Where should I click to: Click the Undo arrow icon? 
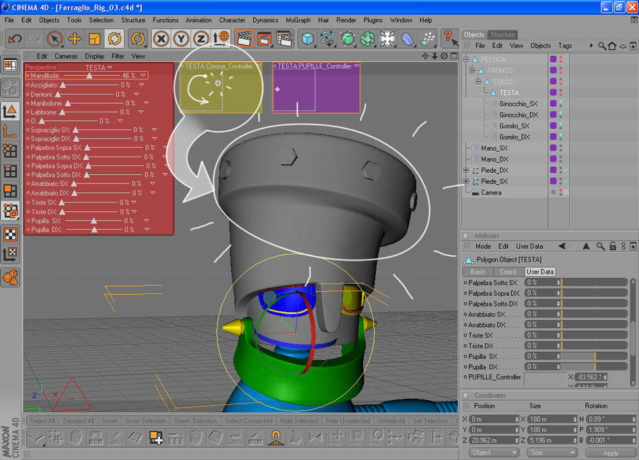[15, 39]
